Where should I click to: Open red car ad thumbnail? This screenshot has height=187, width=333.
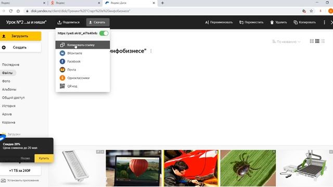(191, 168)
